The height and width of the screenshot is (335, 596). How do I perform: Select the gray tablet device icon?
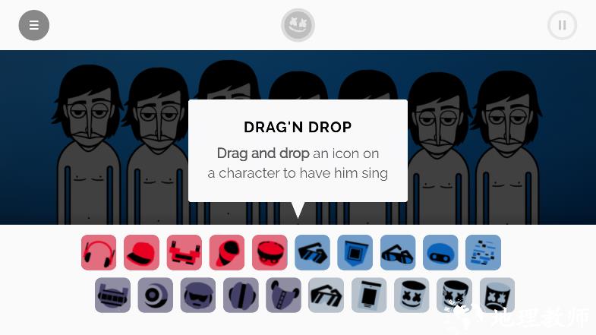(369, 295)
